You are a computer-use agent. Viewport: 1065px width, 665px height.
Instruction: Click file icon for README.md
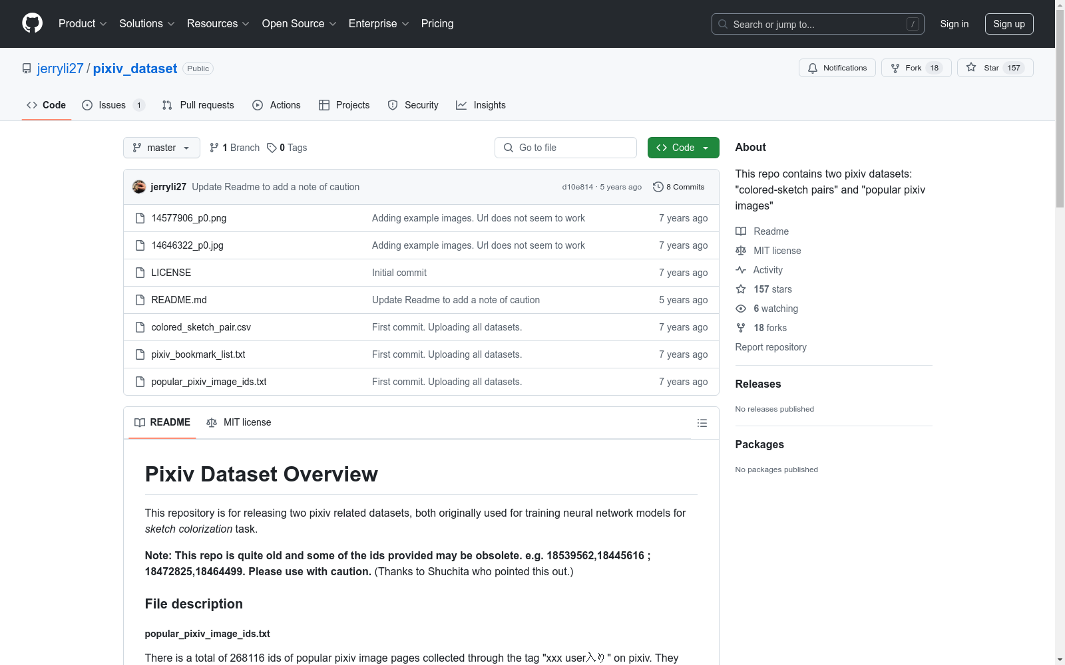pos(140,300)
